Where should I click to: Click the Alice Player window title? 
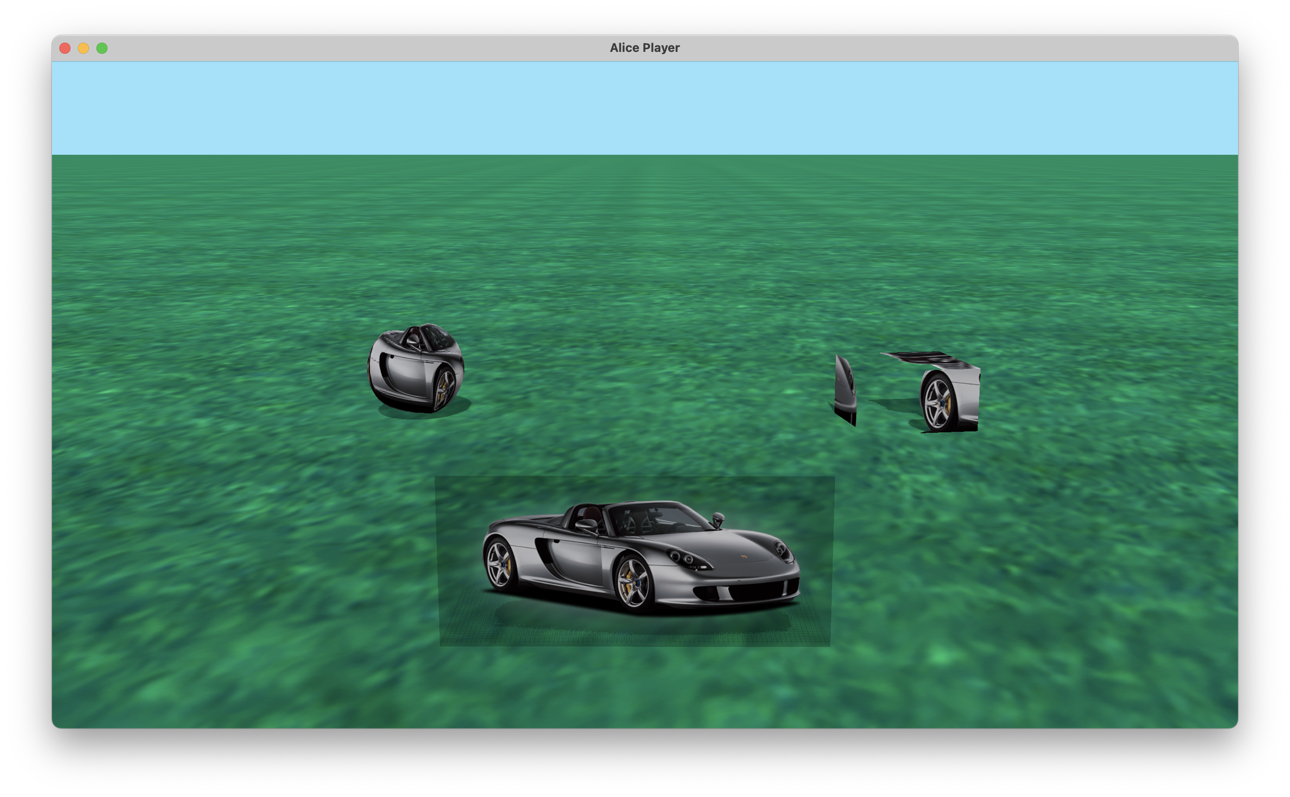645,48
